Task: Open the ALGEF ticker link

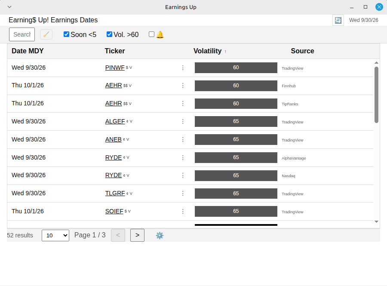Action: (x=115, y=121)
